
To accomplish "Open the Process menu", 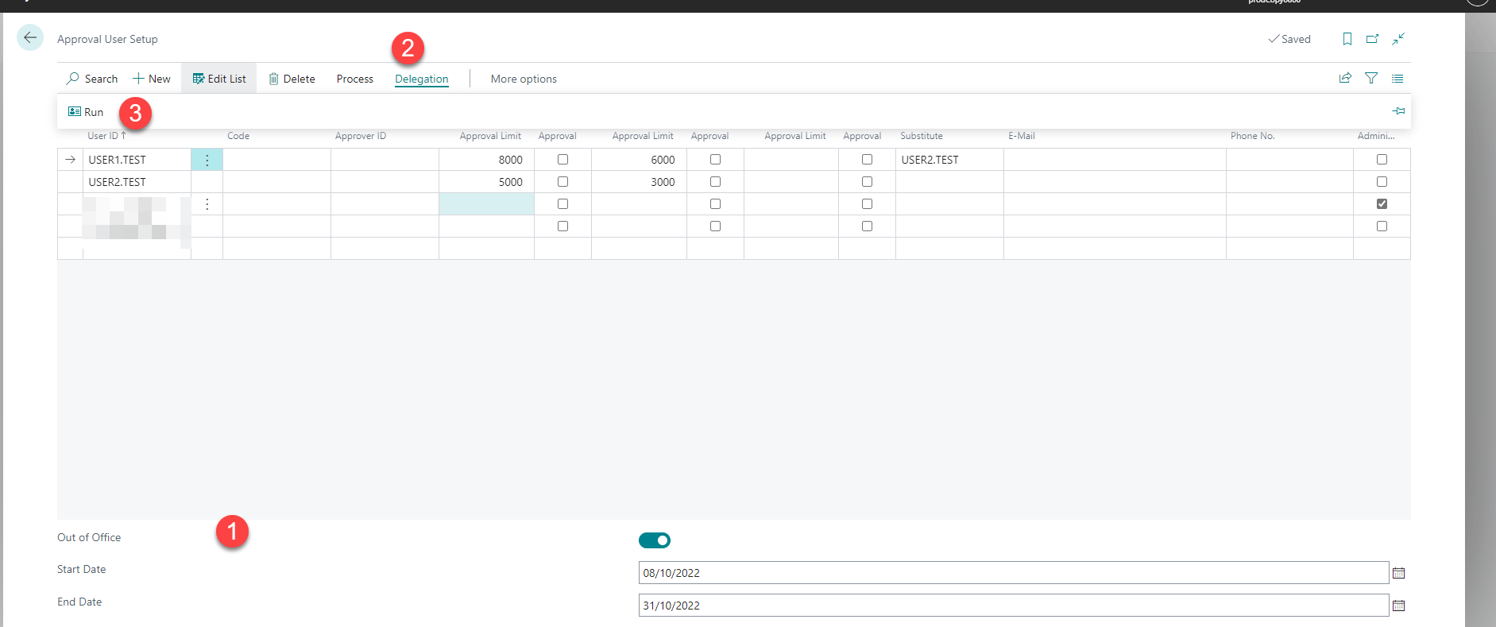I will [354, 79].
